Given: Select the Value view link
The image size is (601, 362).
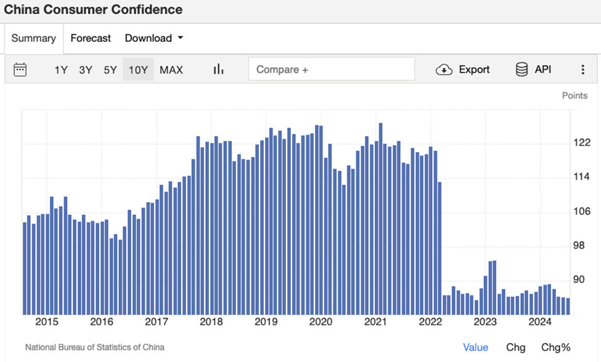Looking at the screenshot, I should [475, 347].
